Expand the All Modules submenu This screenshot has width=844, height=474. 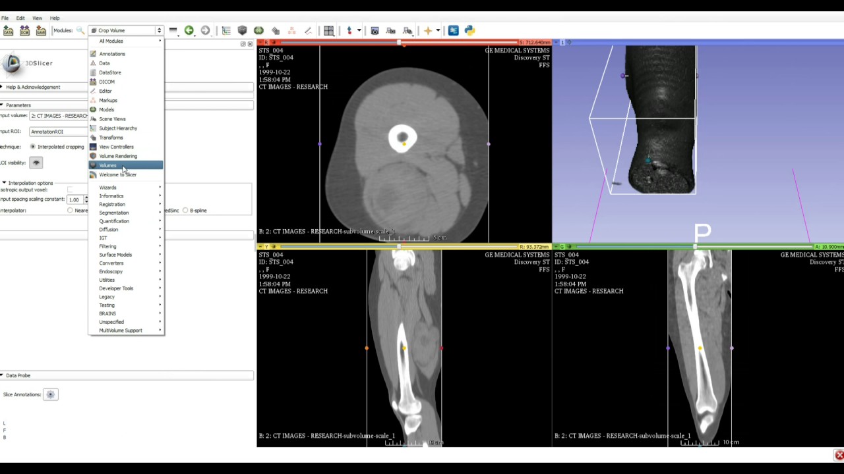tap(126, 41)
